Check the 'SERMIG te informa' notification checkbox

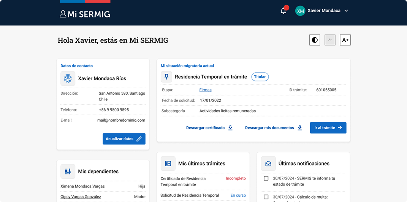266,178
